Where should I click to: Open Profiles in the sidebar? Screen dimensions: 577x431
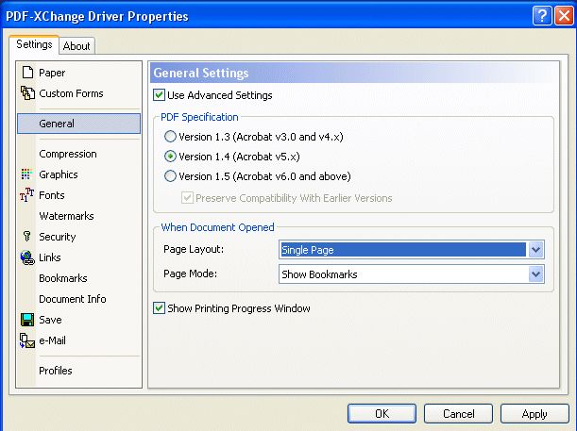click(56, 371)
